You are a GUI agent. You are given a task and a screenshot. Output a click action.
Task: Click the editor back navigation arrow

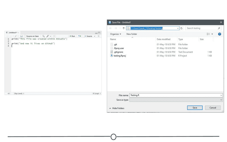(7, 36)
